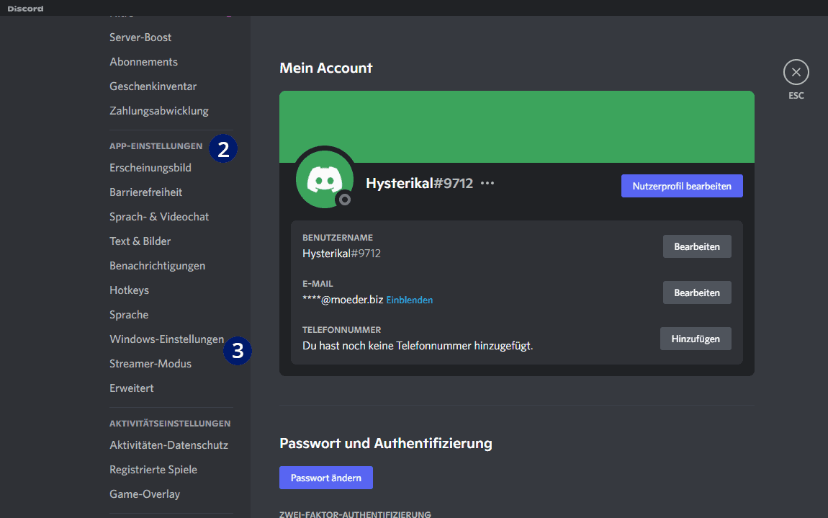Viewport: 828px width, 518px height.
Task: Click the E-MAIL field label
Action: (318, 284)
